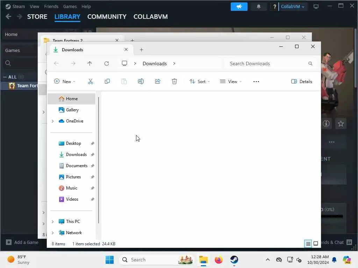Viewport: 358px width, 268px height.
Task: Click the Rename icon in Explorer toolbar
Action: (141, 81)
